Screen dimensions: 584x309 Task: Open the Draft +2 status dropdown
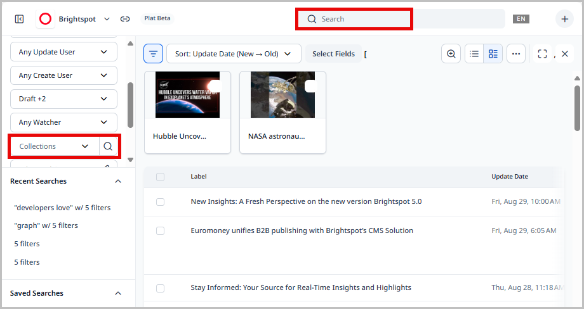[x=63, y=99]
